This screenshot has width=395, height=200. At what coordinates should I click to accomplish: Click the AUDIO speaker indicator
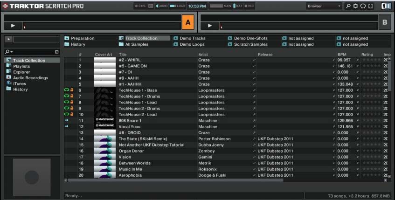(161, 6)
